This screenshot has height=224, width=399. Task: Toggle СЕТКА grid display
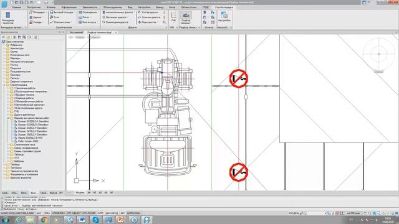pos(47,213)
